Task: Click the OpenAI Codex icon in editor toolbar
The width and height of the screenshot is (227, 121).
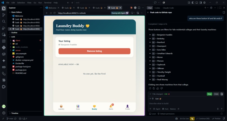Action: (x=135, y=8)
